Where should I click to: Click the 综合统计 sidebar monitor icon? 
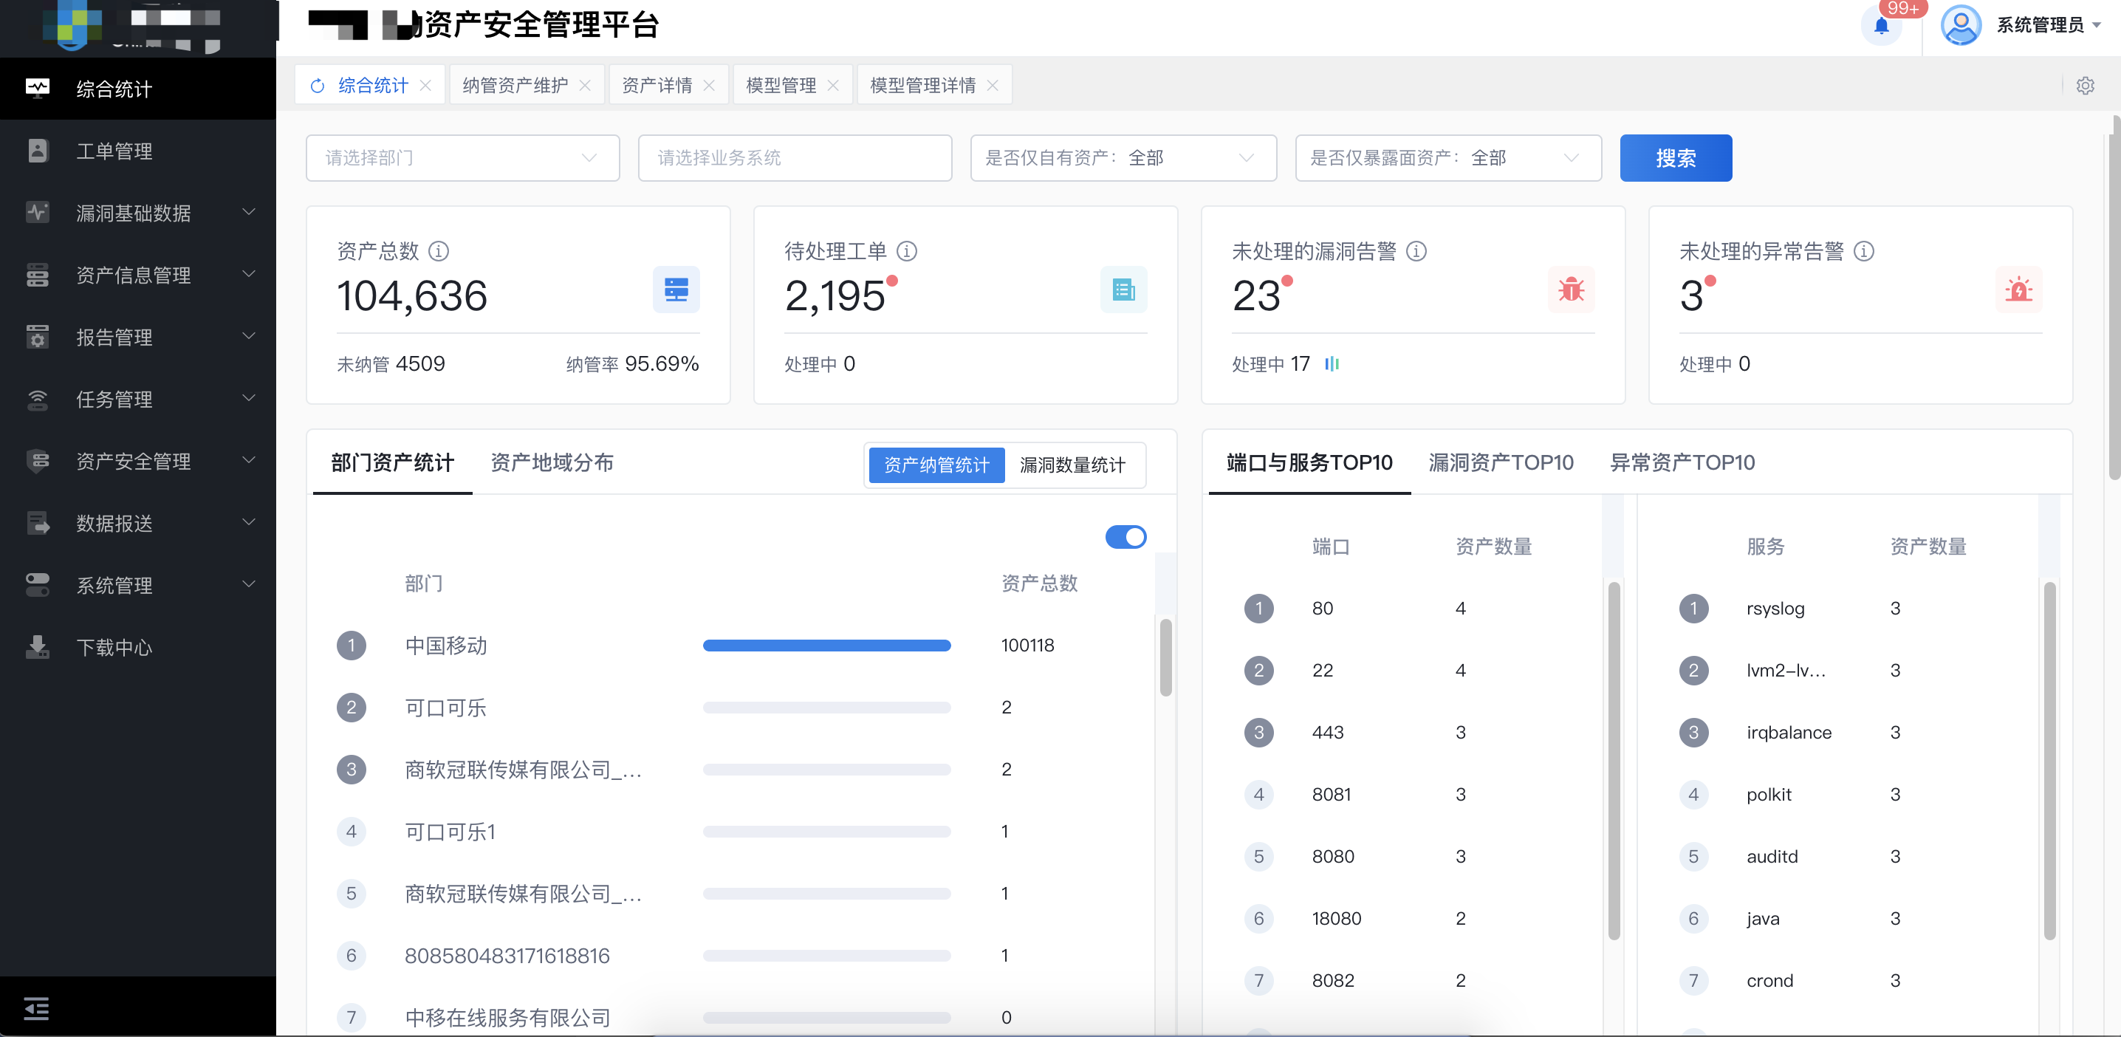coord(37,88)
